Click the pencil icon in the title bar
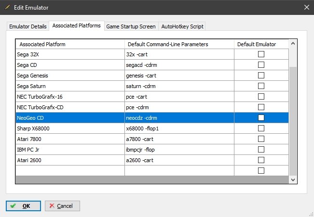314x217 pixels. pyautogui.click(x=7, y=7)
